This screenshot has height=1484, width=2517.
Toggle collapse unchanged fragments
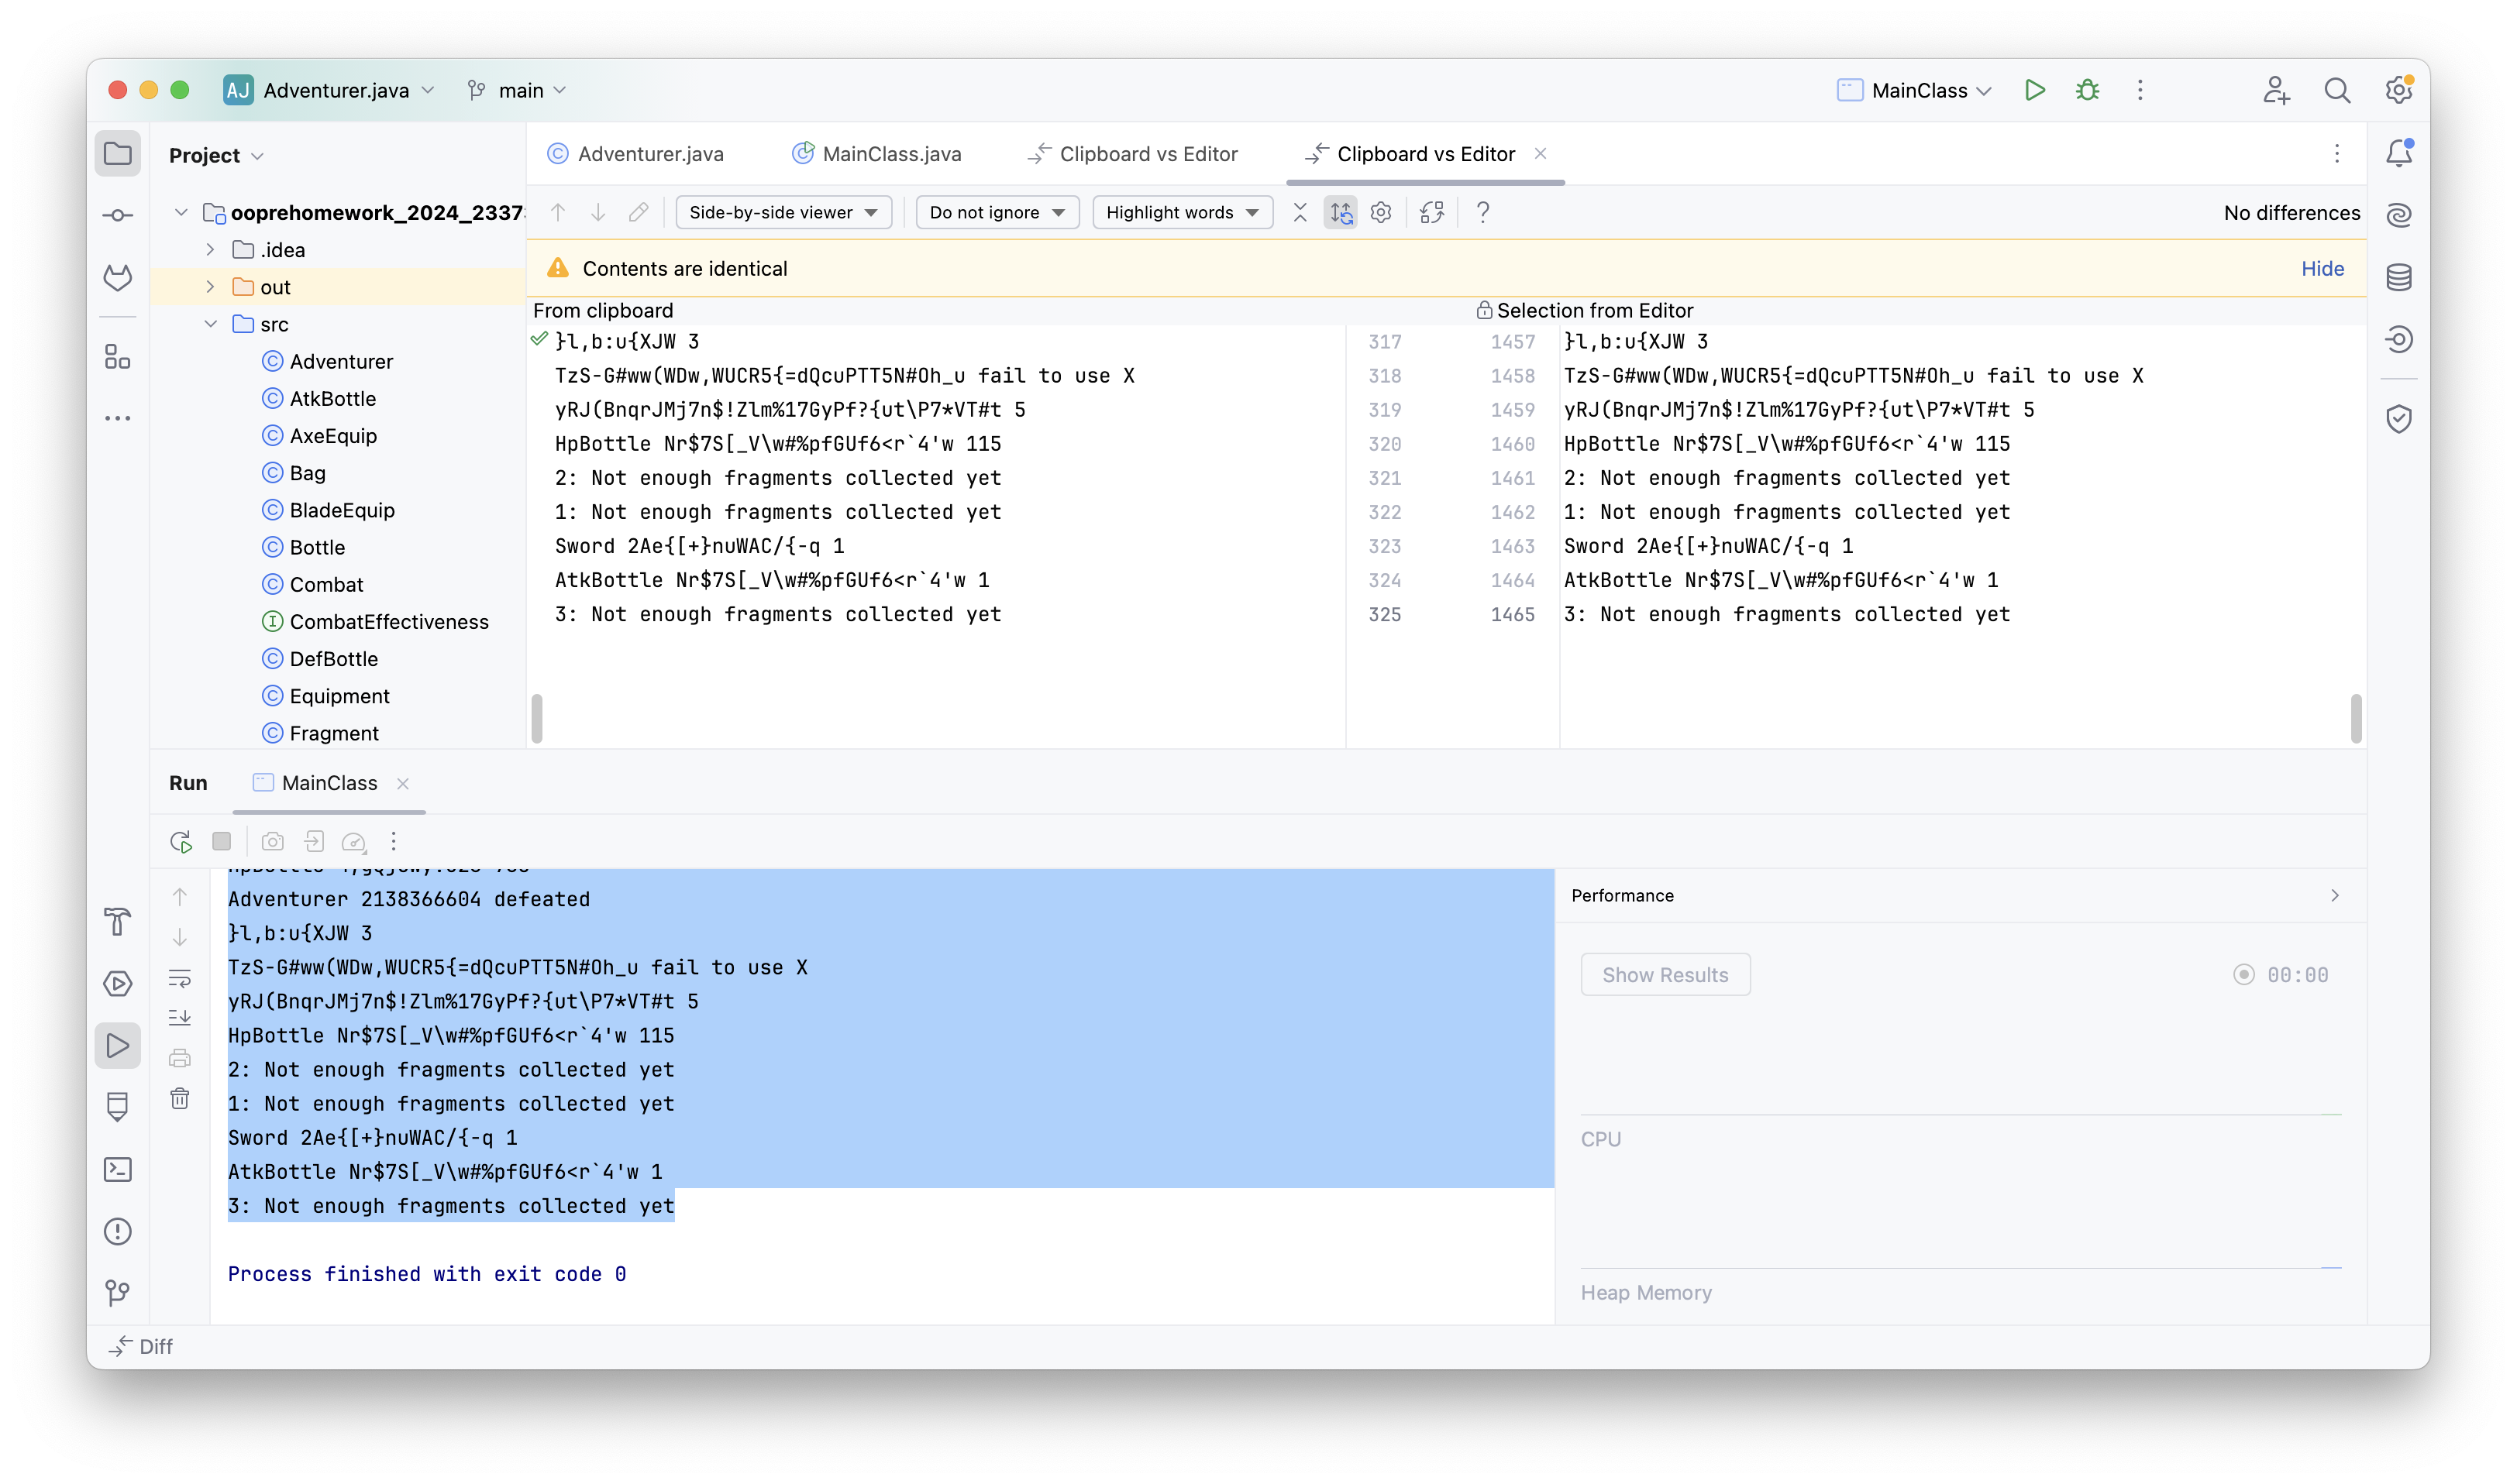[1300, 212]
